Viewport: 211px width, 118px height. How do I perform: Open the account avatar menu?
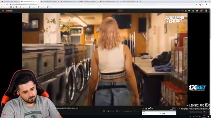click(x=206, y=11)
